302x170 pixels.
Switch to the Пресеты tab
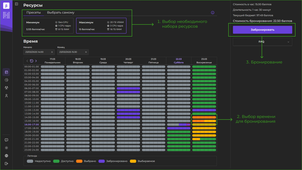(33, 13)
